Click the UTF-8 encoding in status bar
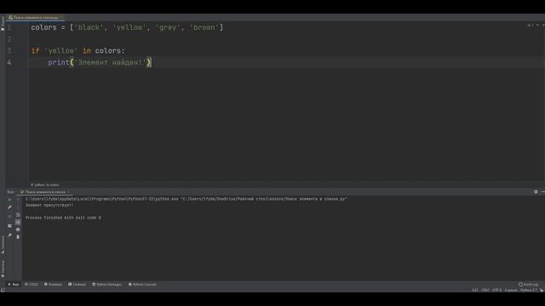545x306 pixels. coord(497,290)
